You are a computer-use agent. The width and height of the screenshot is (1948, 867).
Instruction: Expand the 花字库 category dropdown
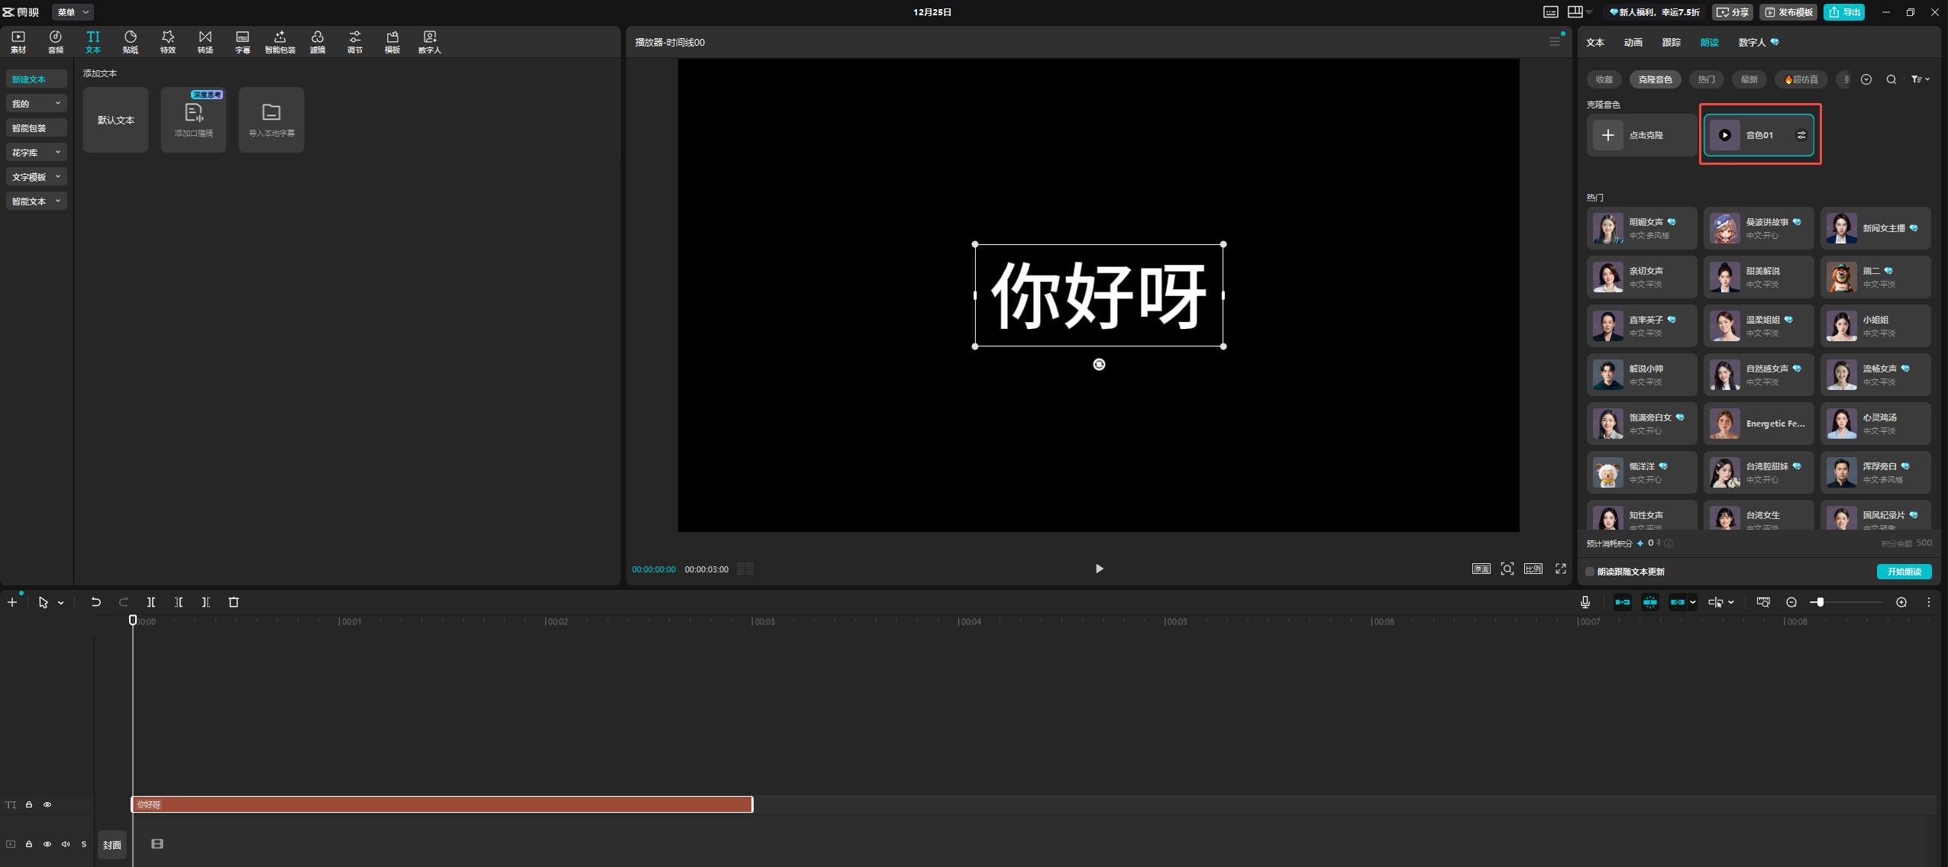click(36, 153)
